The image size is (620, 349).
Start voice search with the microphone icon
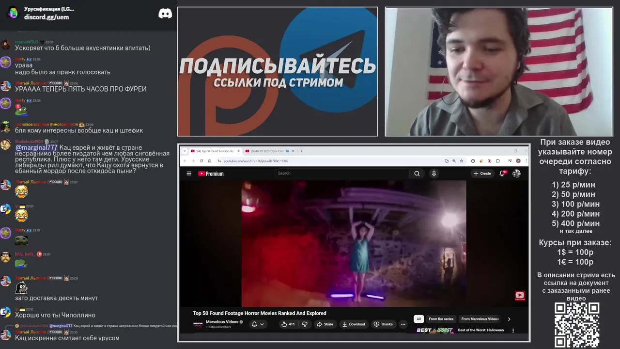[434, 174]
